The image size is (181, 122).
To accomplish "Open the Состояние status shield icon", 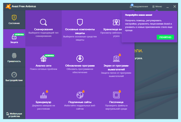I will point(14,17).
